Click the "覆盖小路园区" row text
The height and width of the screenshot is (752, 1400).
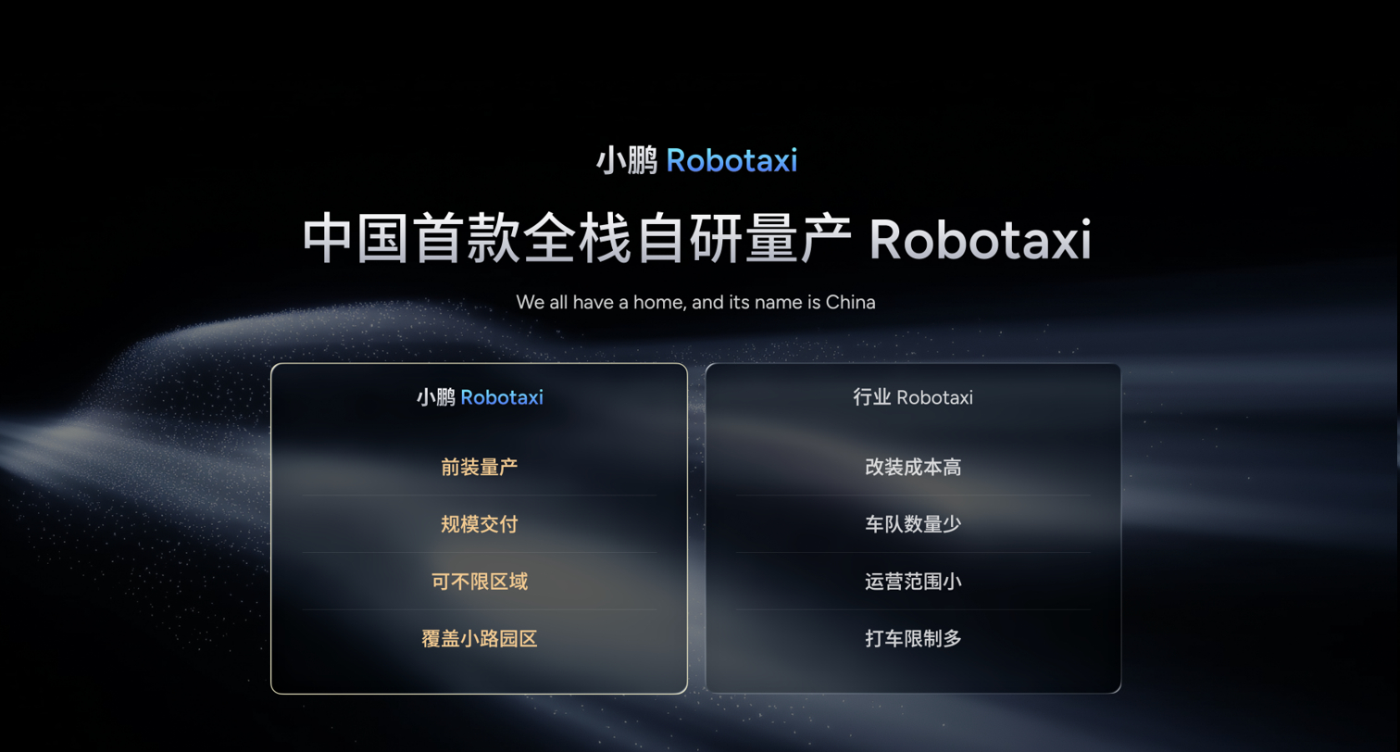(x=480, y=638)
